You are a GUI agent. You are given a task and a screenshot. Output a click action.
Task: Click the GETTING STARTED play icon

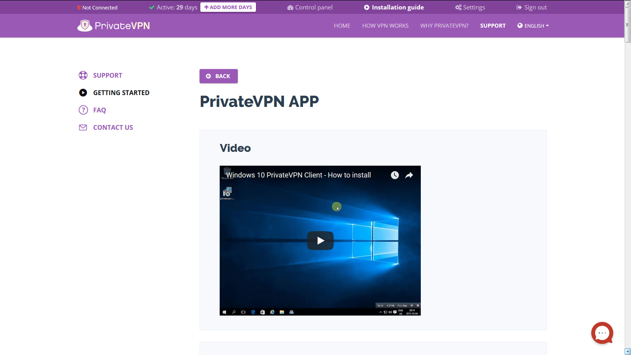tap(83, 93)
